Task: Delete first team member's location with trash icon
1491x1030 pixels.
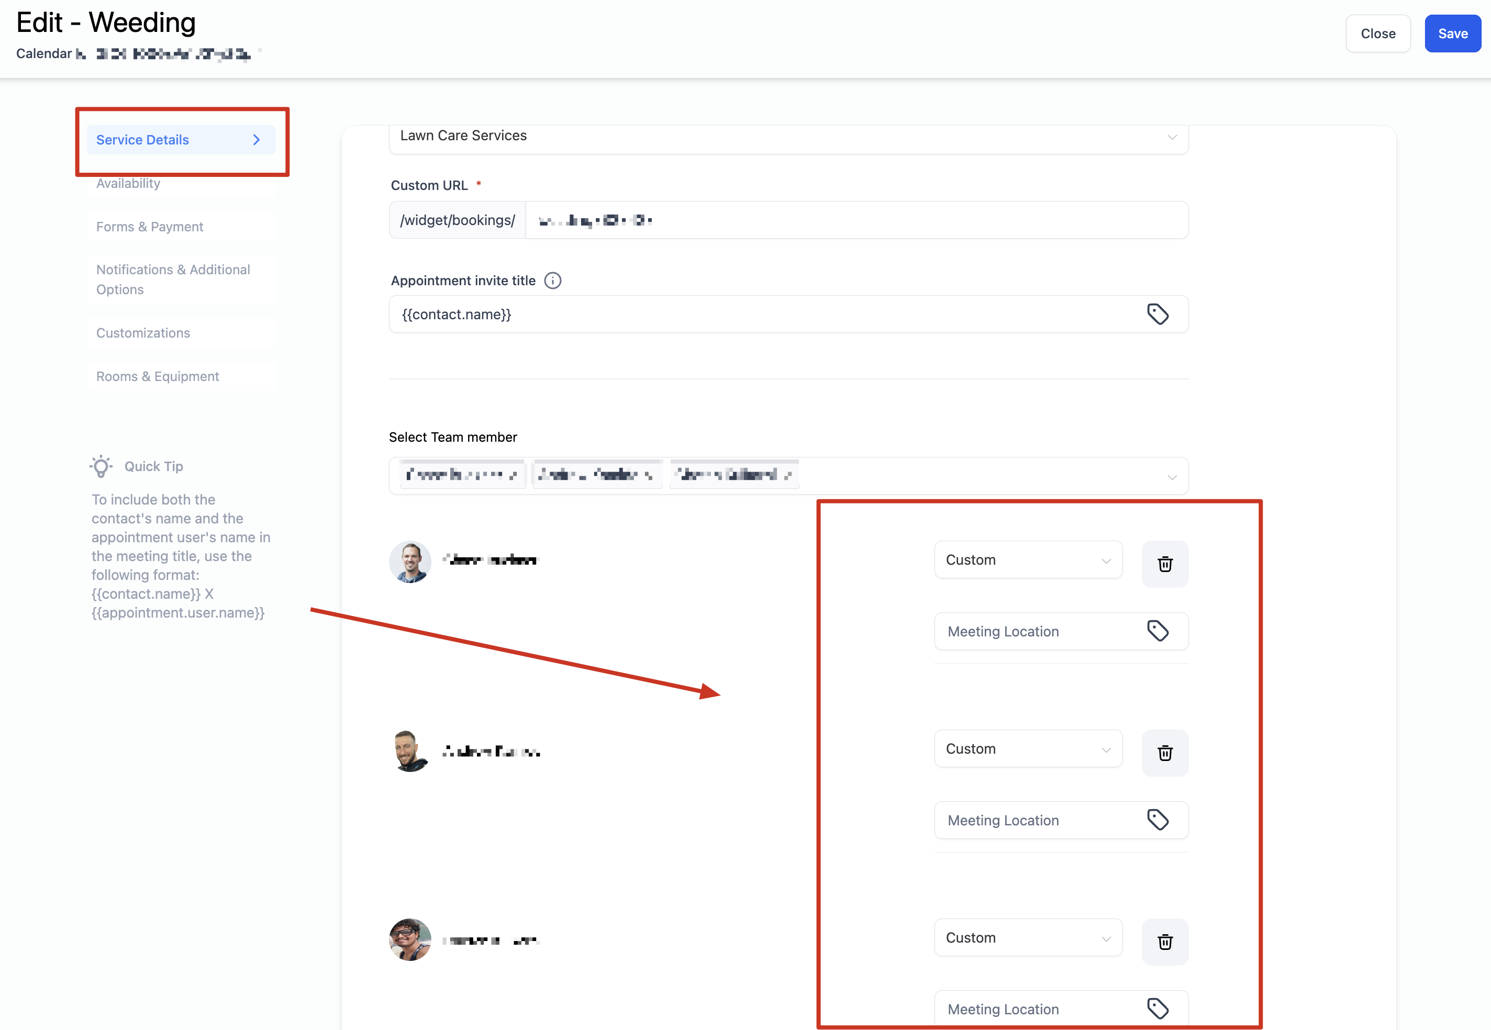Action: (1164, 564)
